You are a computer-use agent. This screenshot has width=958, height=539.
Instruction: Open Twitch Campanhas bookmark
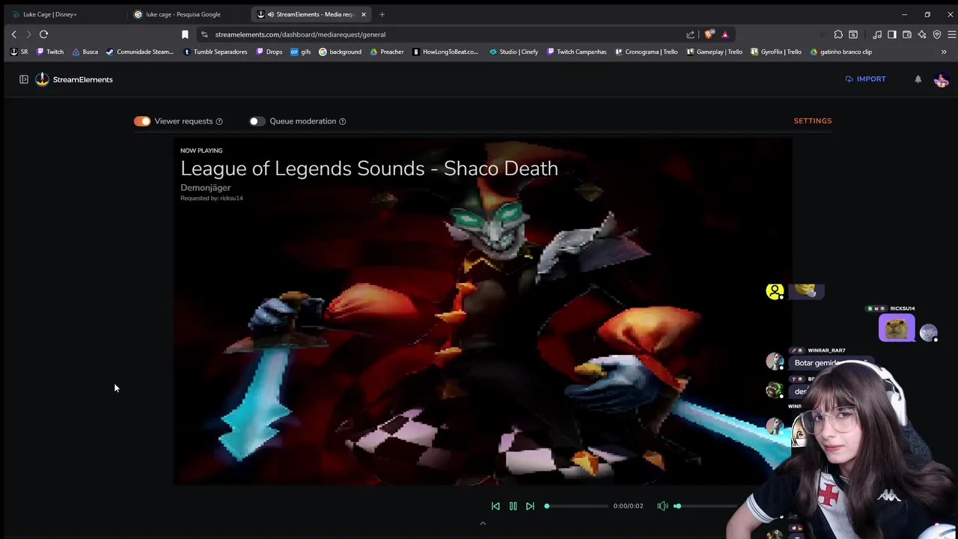coord(577,52)
